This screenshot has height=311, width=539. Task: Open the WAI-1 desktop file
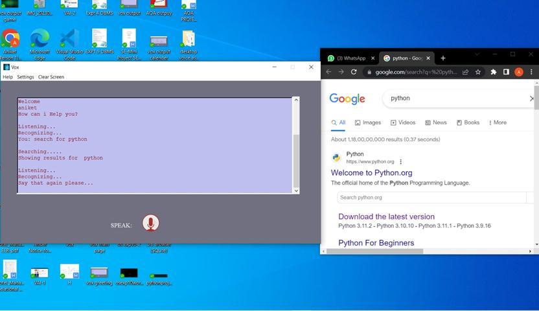[40, 275]
